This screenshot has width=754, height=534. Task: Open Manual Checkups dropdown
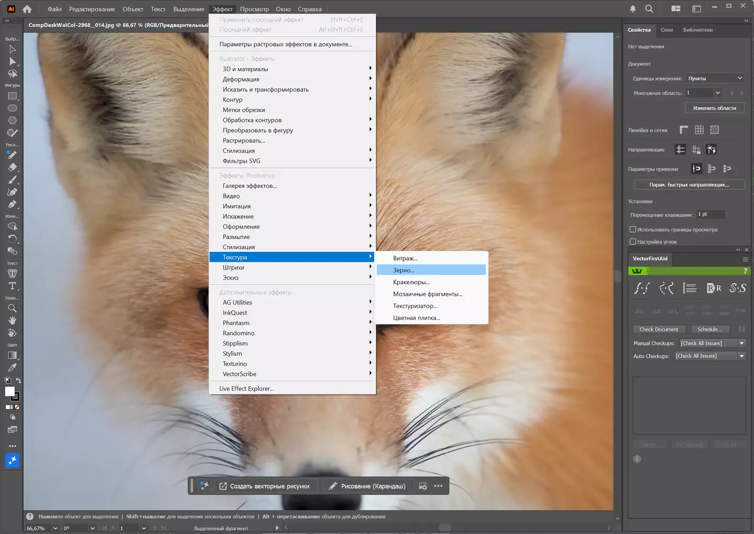point(712,343)
